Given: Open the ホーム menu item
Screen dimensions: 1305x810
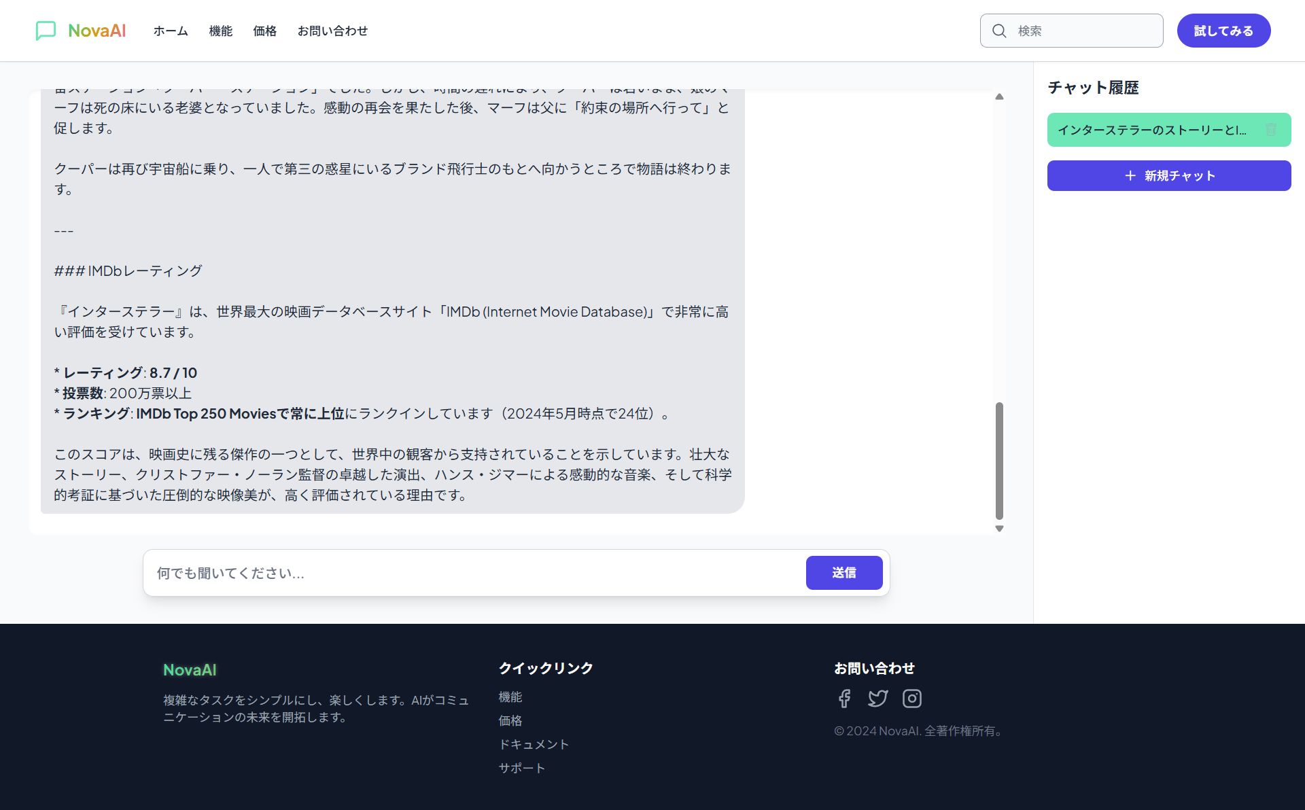Looking at the screenshot, I should (171, 31).
